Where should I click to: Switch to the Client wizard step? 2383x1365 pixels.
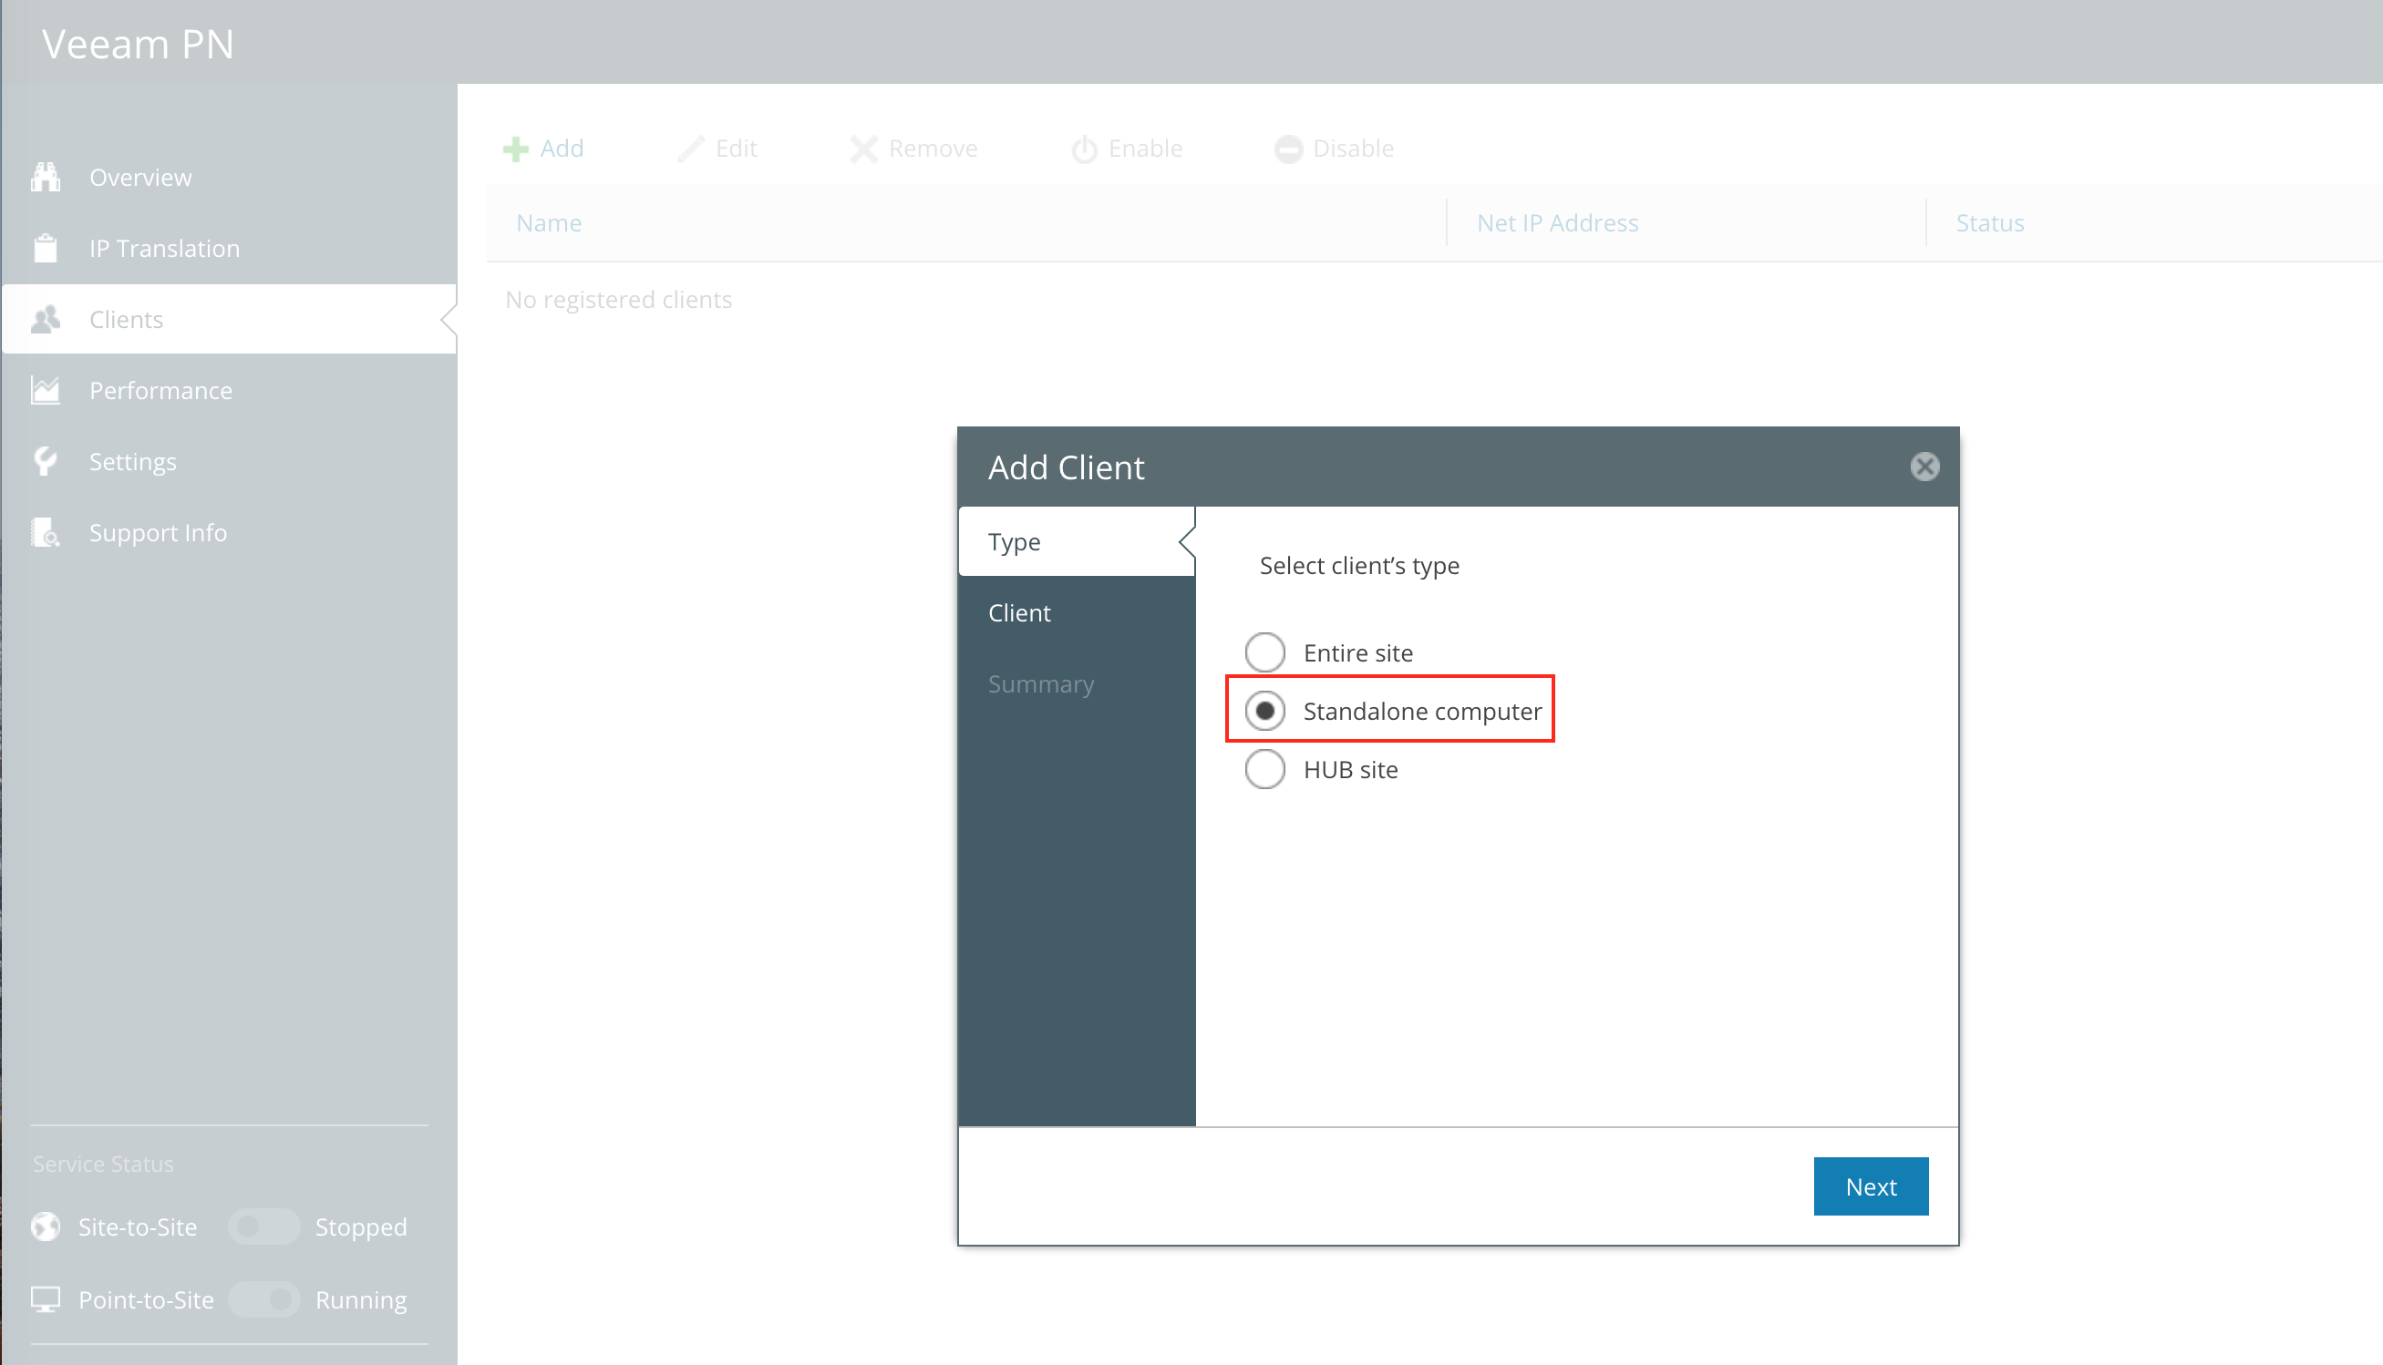tap(1077, 613)
